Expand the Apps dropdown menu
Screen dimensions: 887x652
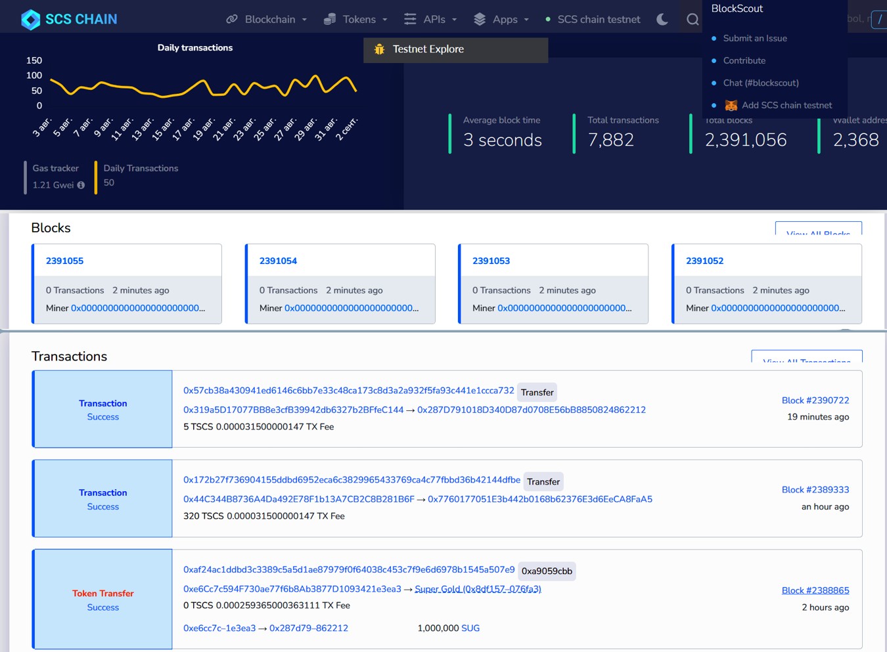coord(501,19)
